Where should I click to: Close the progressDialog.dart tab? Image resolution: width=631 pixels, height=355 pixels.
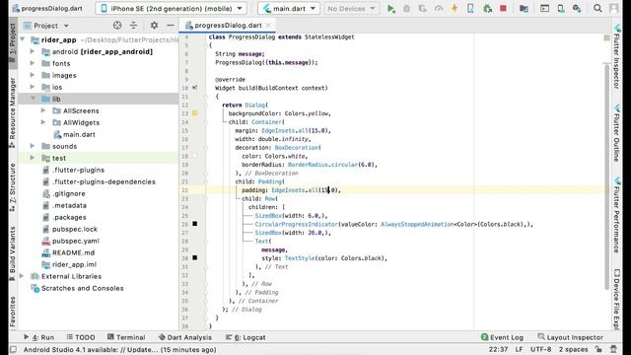[x=268, y=26]
